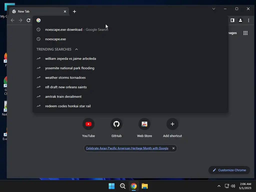This screenshot has height=192, width=256.
Task: Select trending search yosemite national park flooding
Action: tap(130, 68)
